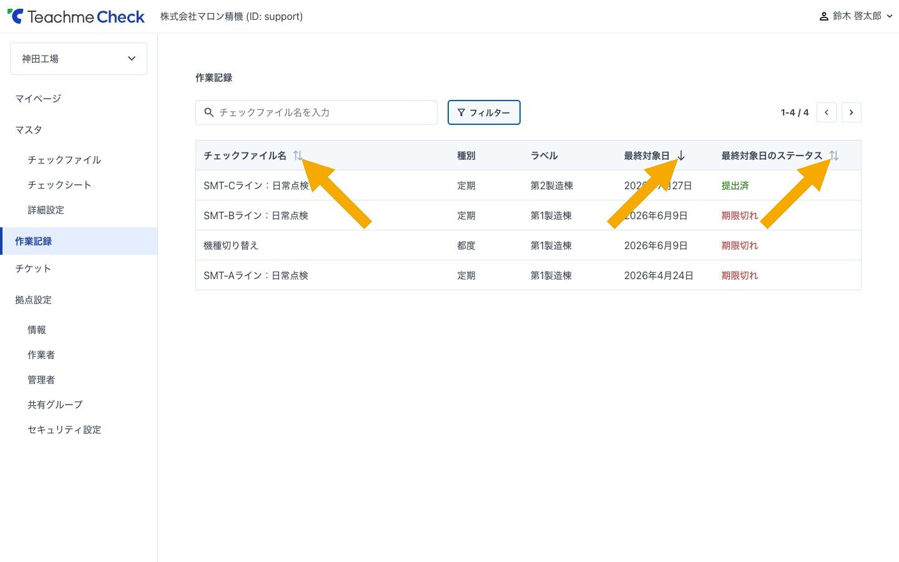Open 詳細設定 in the sidebar
Viewport: 899px width, 562px height.
46,210
